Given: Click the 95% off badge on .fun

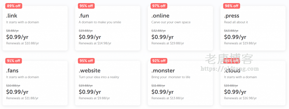Looking at the screenshot, I should click(x=86, y=6).
